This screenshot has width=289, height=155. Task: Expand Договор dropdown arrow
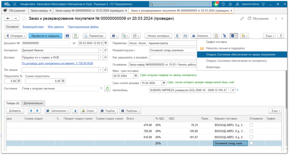[101, 57]
